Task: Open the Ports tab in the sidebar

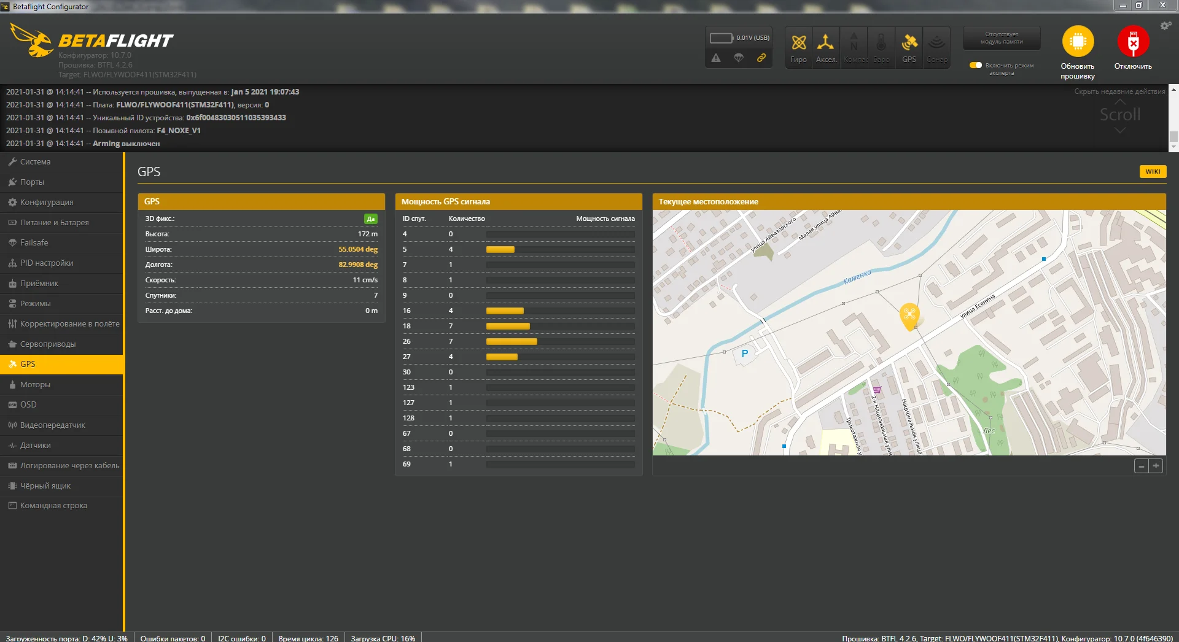Action: [32, 182]
